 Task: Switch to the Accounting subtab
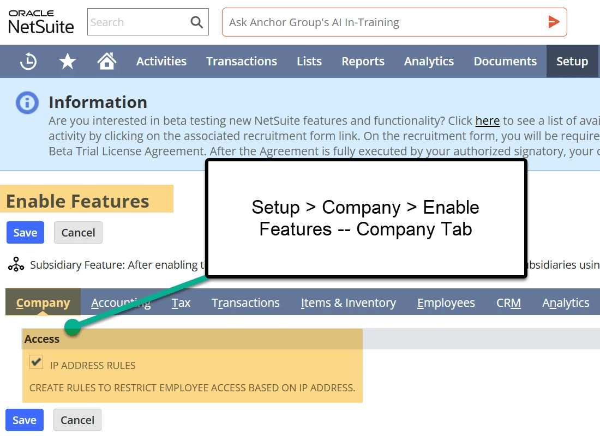pos(121,302)
